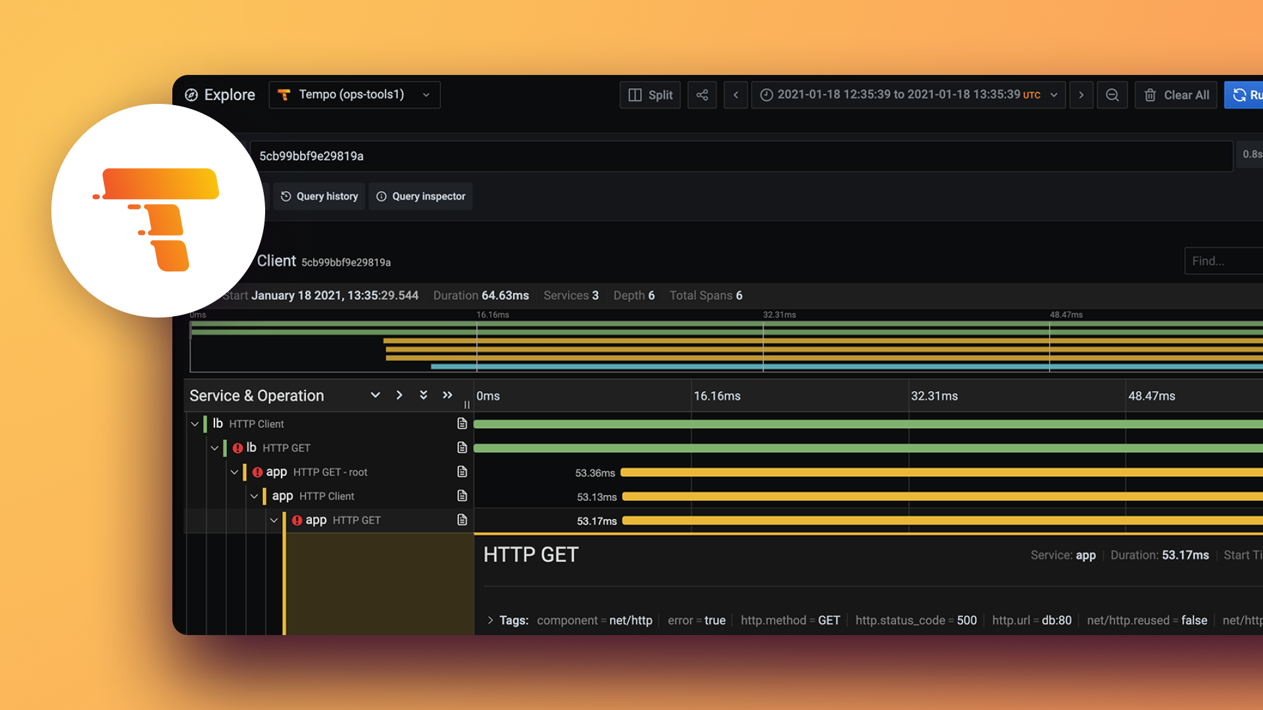This screenshot has width=1263, height=710.
Task: Click the share link icon in the toolbar
Action: pos(702,95)
